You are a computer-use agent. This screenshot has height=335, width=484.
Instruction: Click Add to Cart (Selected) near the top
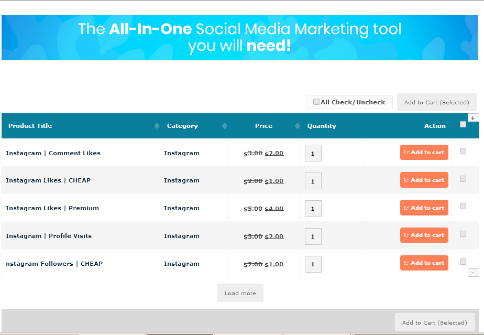click(437, 102)
